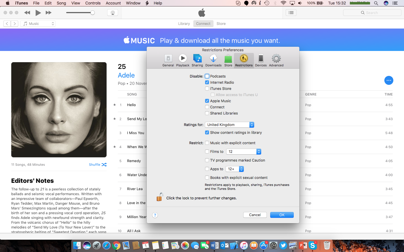Open Spotlight search in menu bar
This screenshot has width=404, height=252.
pos(376,3)
